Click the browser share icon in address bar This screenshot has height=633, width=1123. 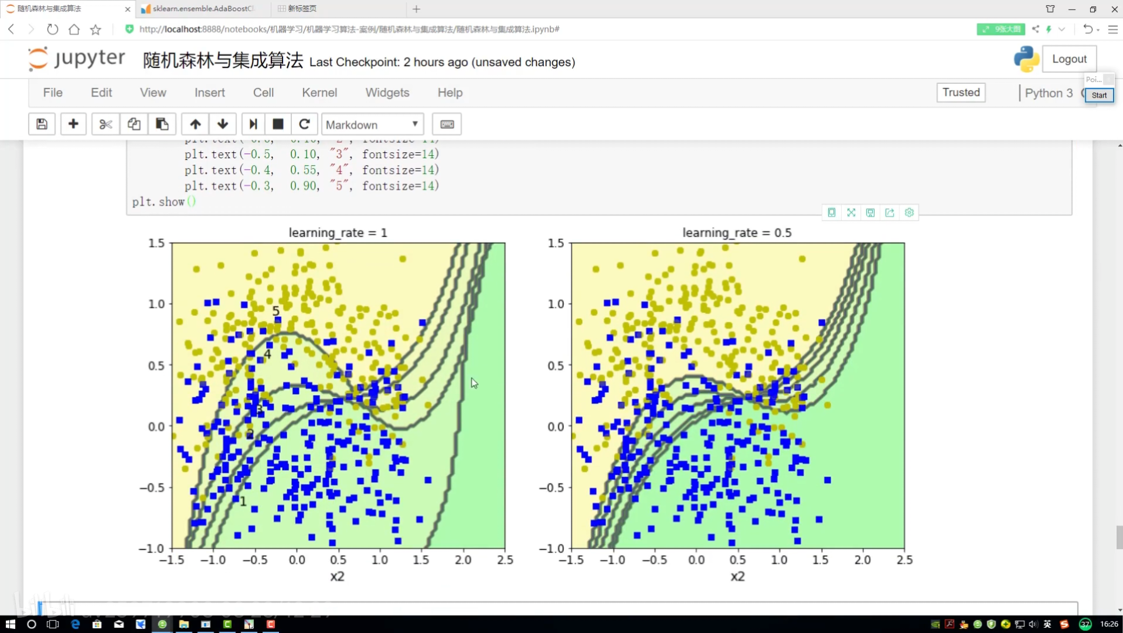pyautogui.click(x=1036, y=29)
